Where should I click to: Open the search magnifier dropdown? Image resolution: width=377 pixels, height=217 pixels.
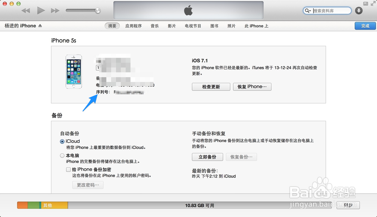(x=308, y=11)
